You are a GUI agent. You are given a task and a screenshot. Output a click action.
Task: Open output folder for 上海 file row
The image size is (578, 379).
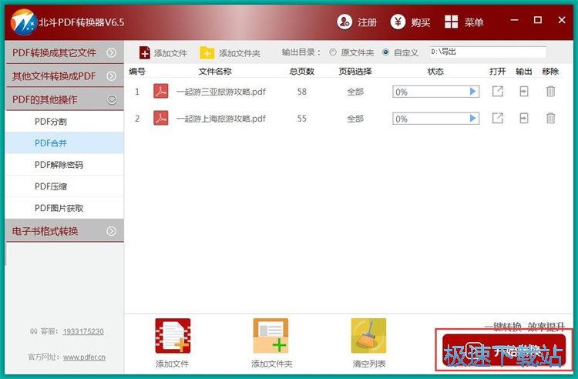point(524,118)
